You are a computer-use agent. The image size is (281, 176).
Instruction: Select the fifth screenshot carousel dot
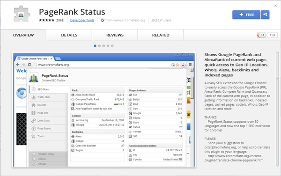click(x=112, y=46)
